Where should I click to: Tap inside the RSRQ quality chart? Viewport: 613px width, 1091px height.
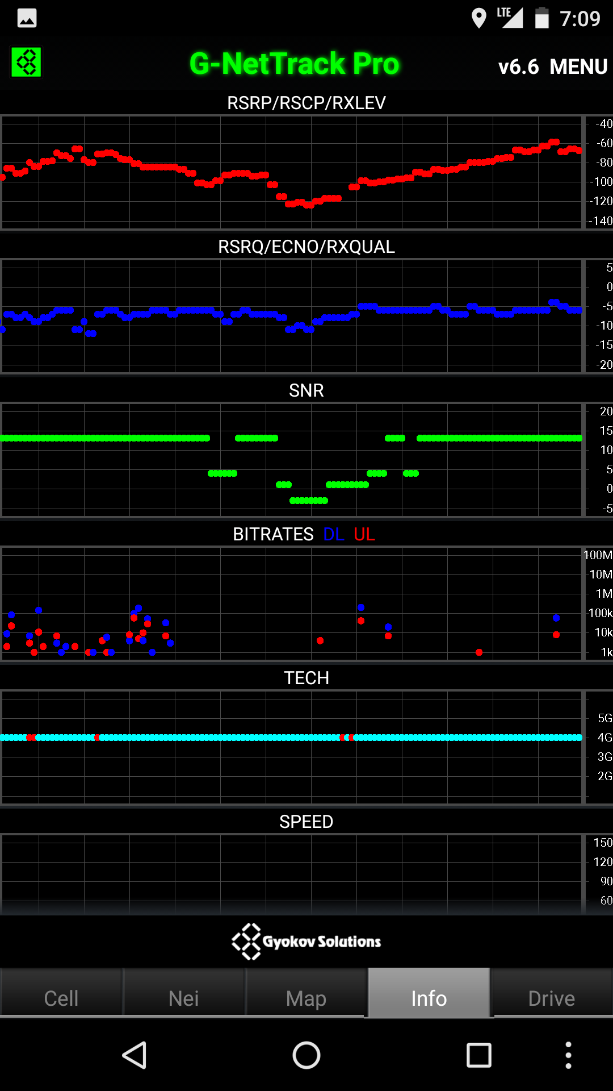tap(292, 317)
